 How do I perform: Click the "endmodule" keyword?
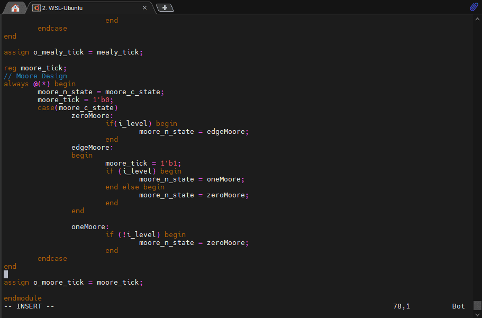coord(23,298)
